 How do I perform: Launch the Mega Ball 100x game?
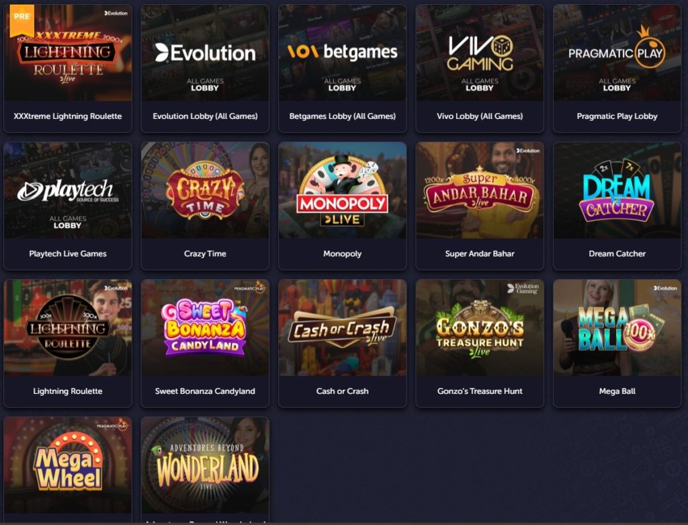click(617, 344)
